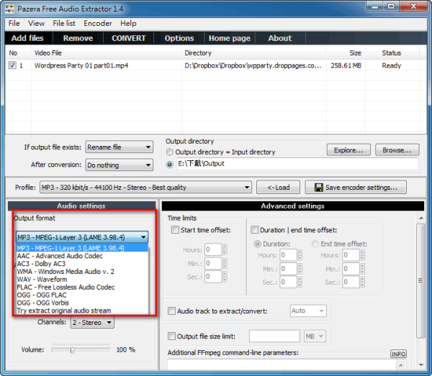Enable Start time offset checkbox
Image resolution: width=432 pixels, height=376 pixels.
175,229
